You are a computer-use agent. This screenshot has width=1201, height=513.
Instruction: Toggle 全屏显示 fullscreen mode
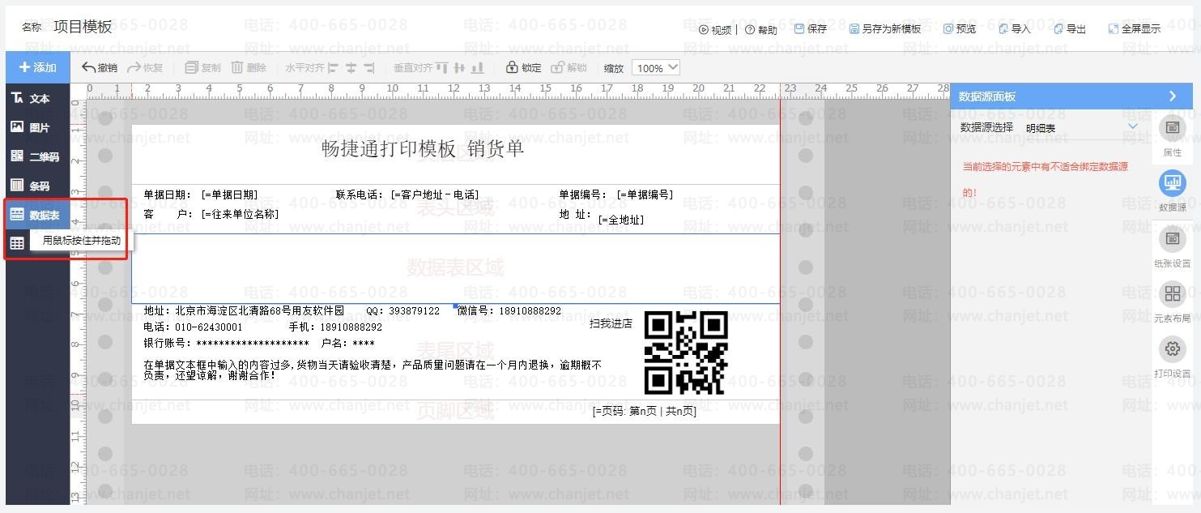pyautogui.click(x=1134, y=29)
